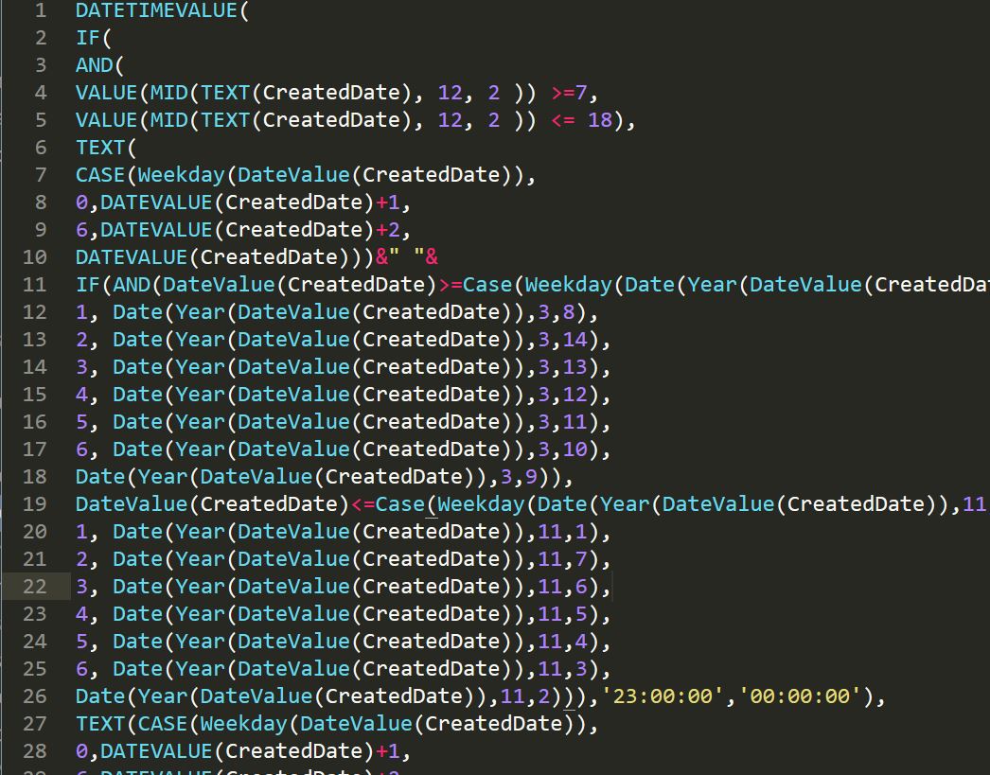Click the leading 6 on line 17

pos(81,449)
